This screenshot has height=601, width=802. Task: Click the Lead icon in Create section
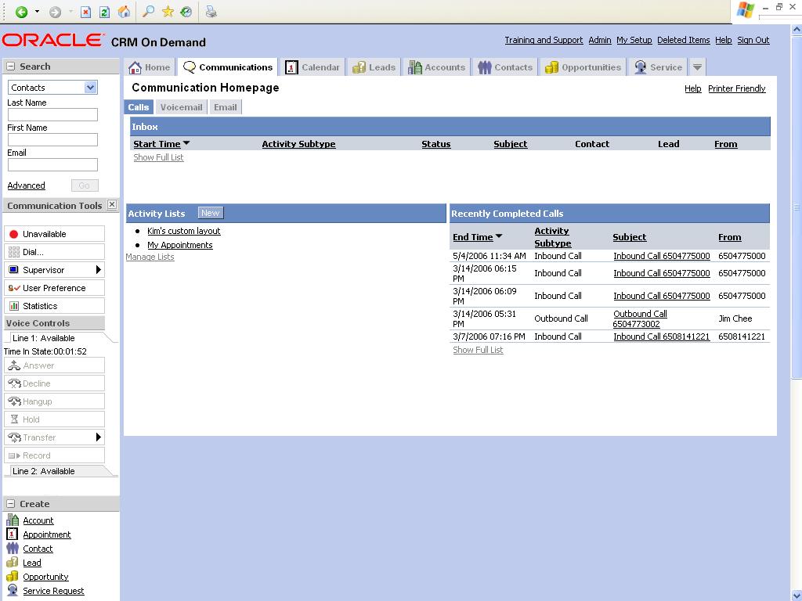click(x=13, y=562)
